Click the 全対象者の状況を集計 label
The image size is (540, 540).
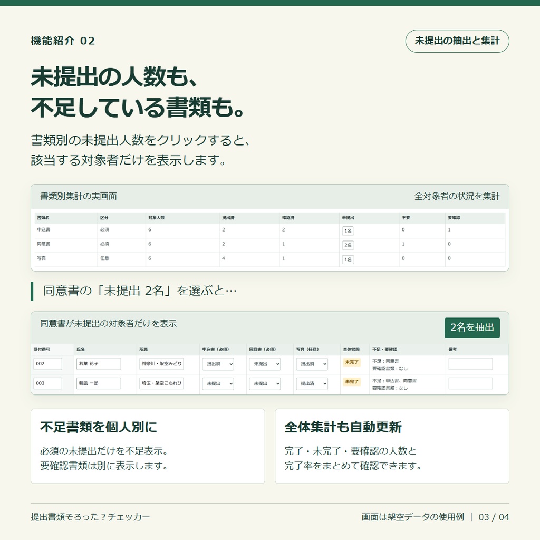(x=457, y=196)
